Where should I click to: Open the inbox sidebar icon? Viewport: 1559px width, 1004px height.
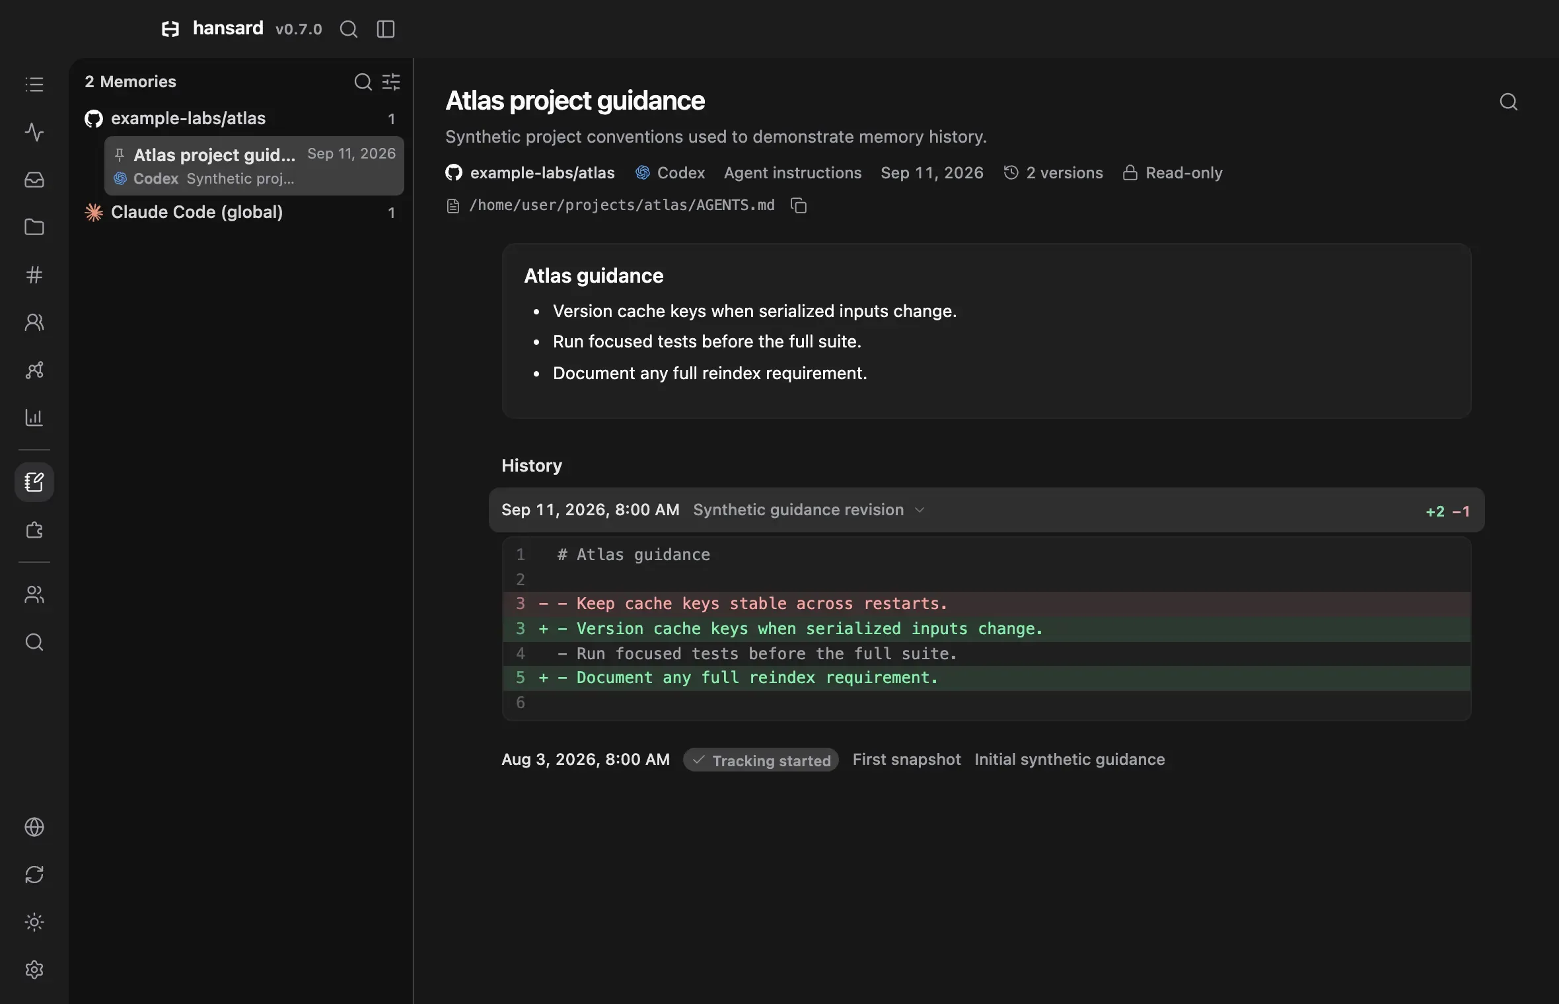click(x=34, y=180)
